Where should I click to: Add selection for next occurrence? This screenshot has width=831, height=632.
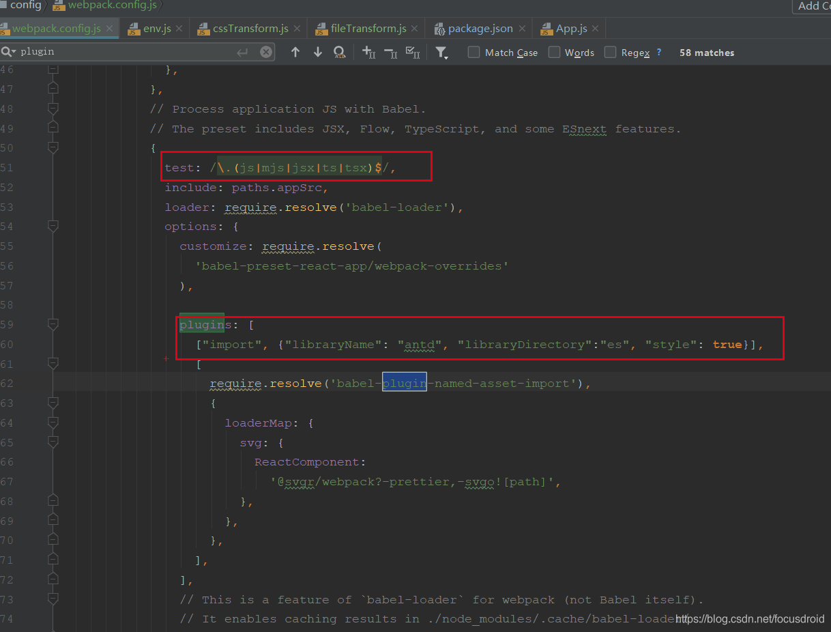pos(368,52)
